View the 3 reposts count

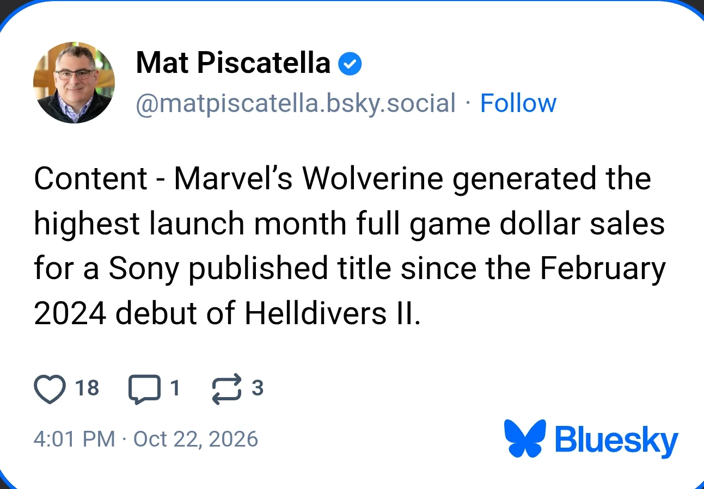[x=258, y=388]
